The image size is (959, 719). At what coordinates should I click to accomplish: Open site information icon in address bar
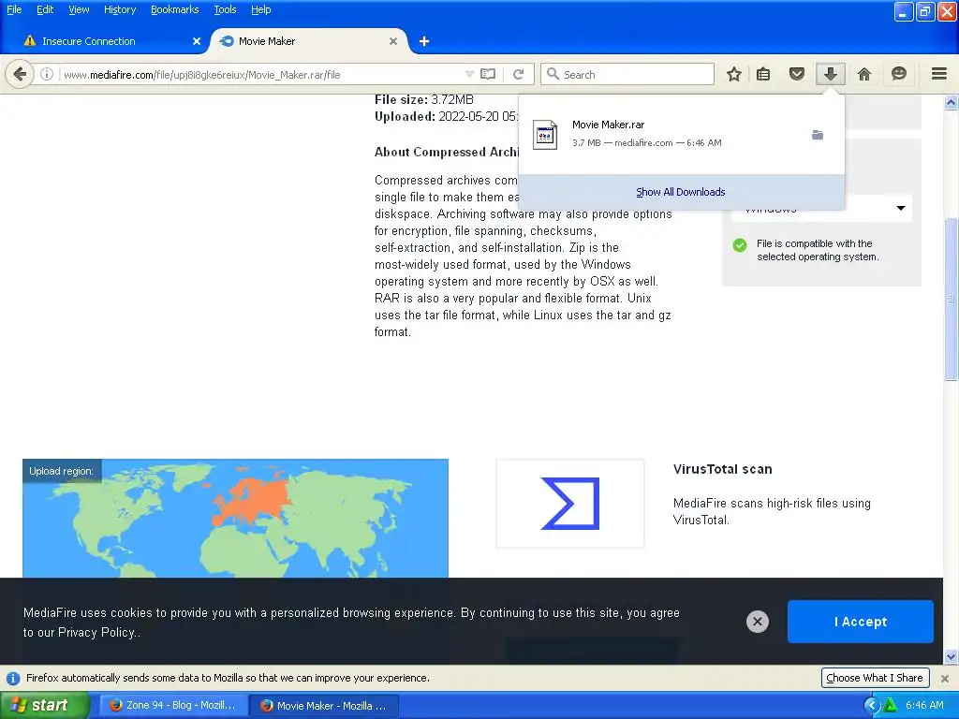coord(47,75)
